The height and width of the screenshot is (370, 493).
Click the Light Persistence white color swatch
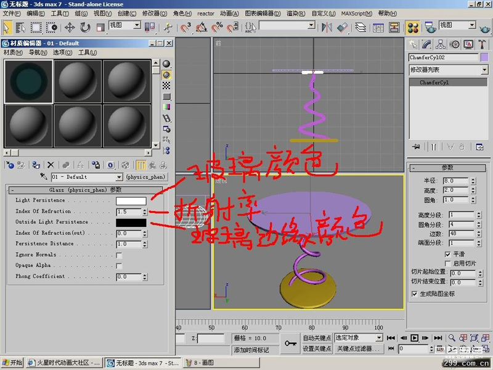(x=131, y=201)
